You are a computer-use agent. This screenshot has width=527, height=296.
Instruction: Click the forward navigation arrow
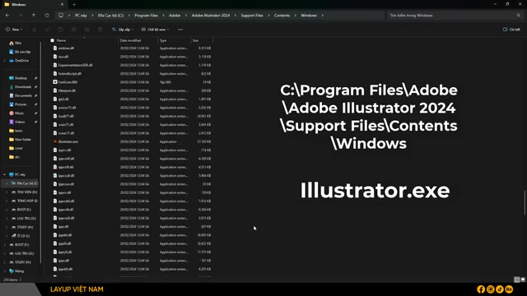[x=21, y=15]
